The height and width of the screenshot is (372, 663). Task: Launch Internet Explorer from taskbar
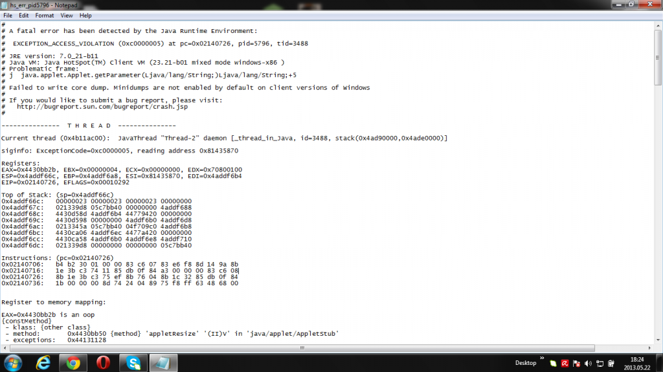point(43,363)
